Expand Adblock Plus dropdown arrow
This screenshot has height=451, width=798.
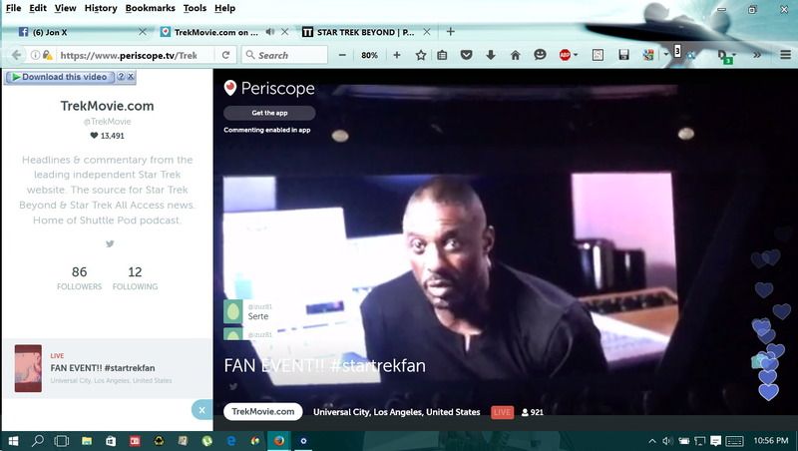[576, 55]
